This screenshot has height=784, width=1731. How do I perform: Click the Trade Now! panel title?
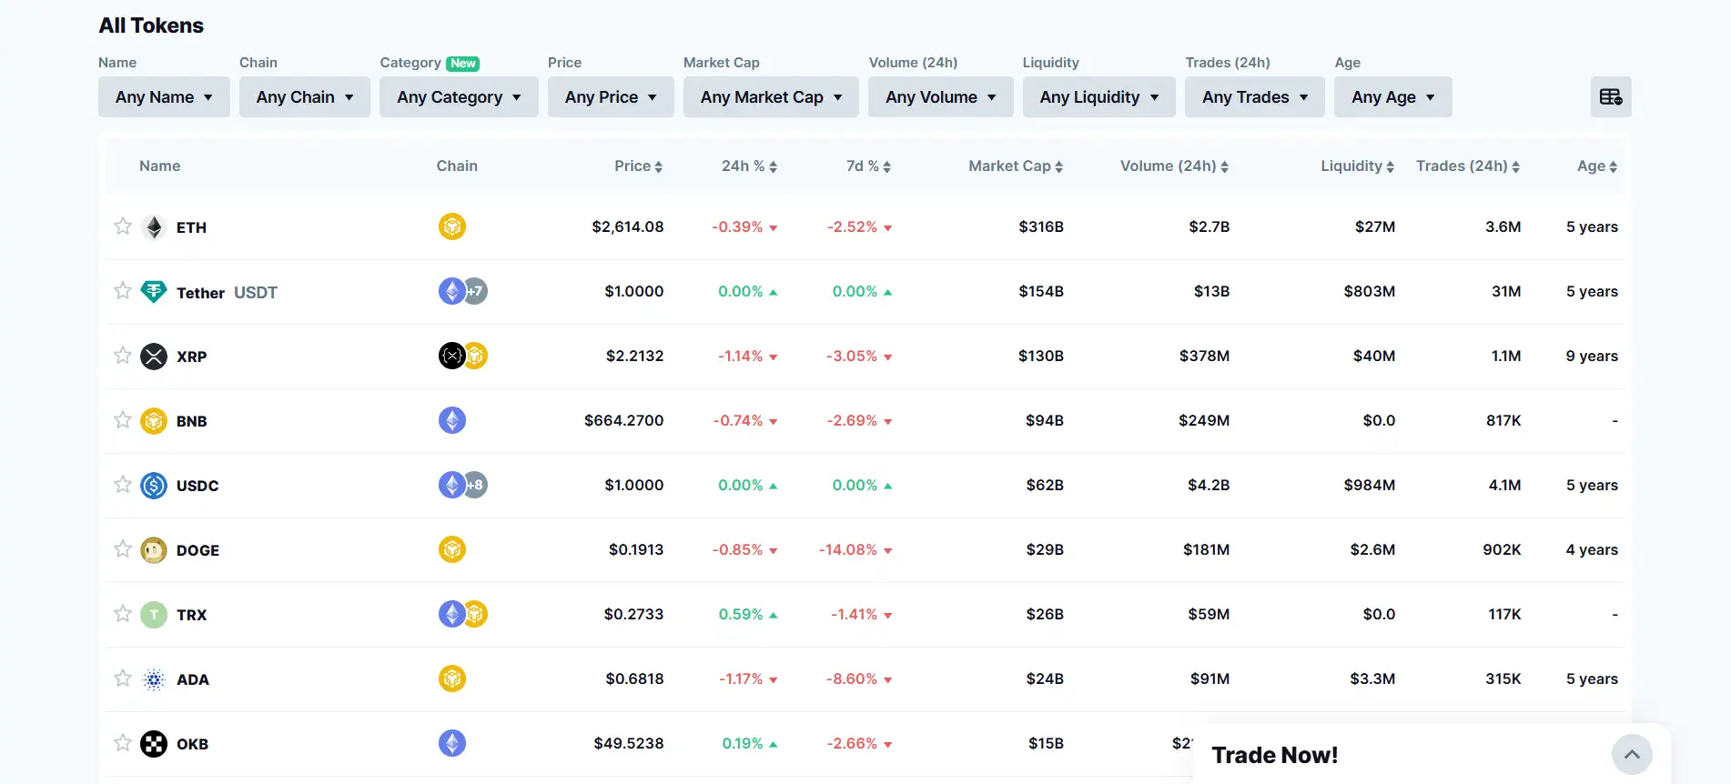coord(1274,755)
